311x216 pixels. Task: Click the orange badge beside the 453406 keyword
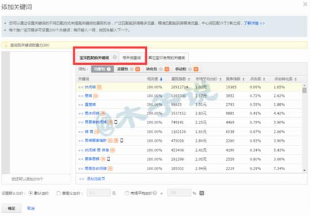113,150
